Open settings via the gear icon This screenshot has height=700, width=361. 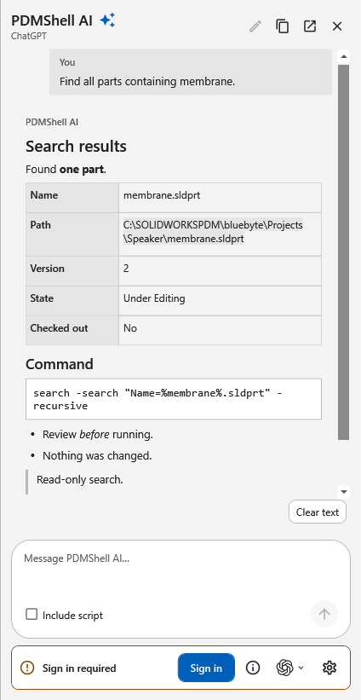click(329, 668)
